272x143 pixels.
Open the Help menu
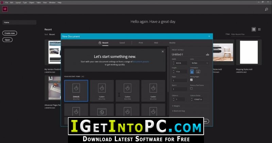click(60, 3)
